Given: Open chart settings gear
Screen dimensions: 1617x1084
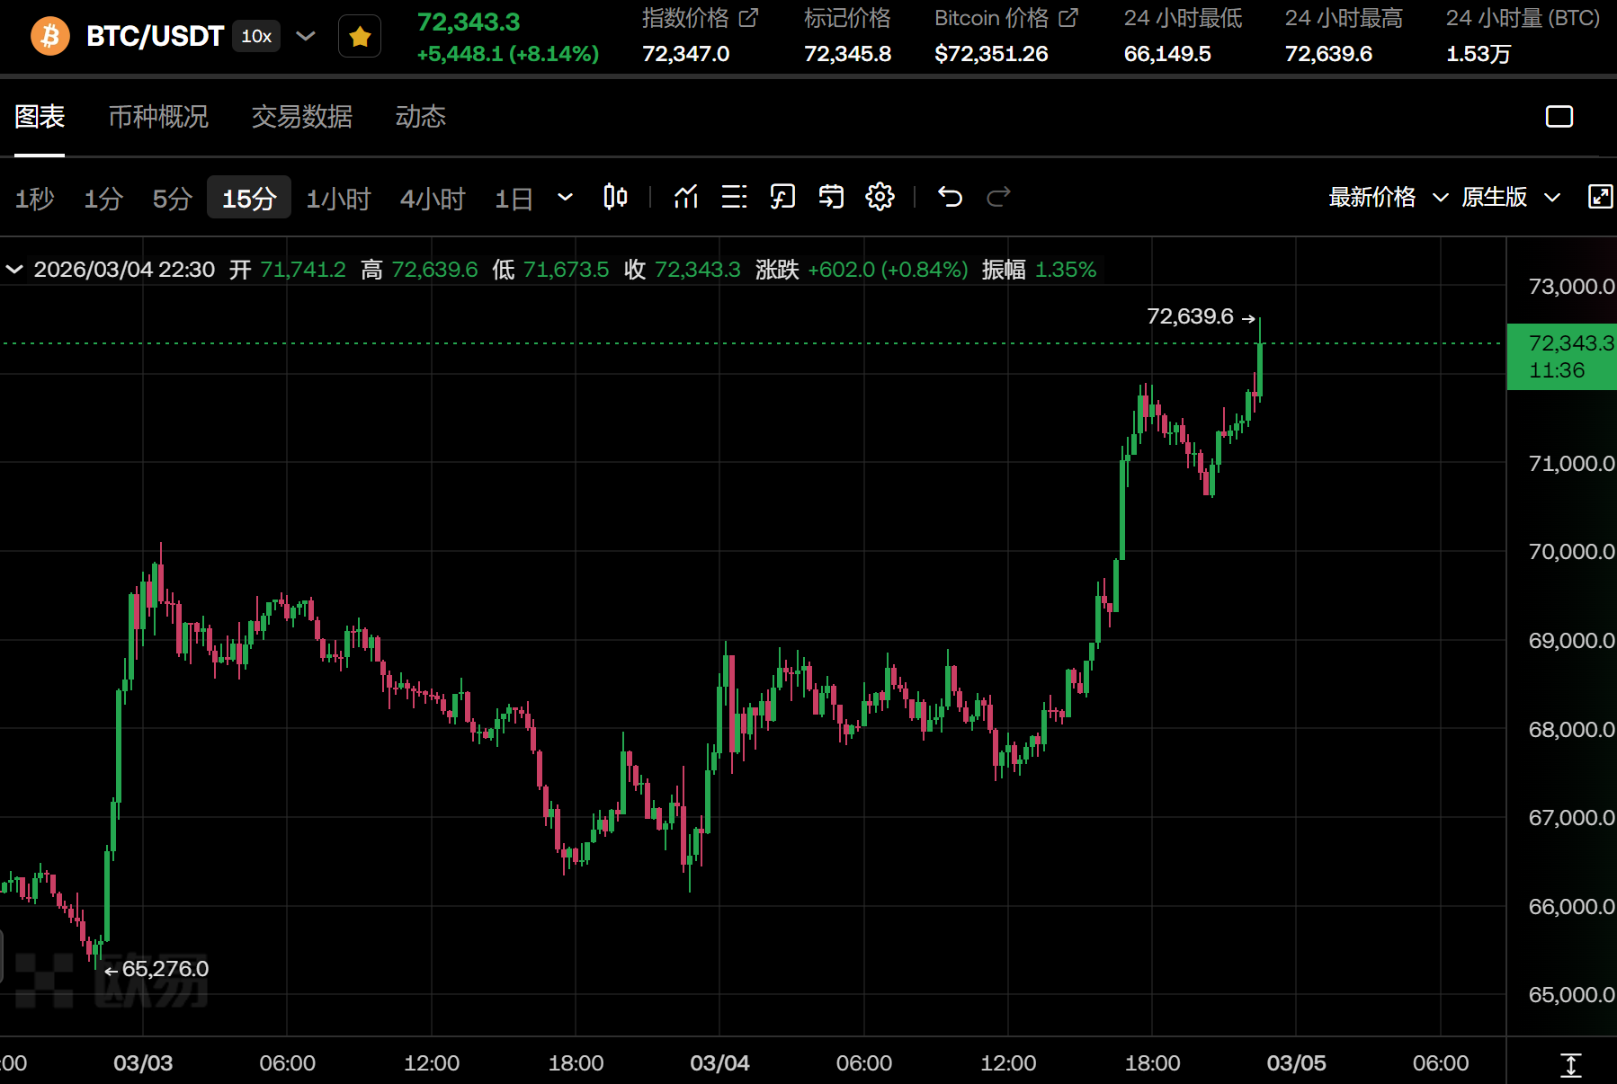Looking at the screenshot, I should (x=880, y=197).
